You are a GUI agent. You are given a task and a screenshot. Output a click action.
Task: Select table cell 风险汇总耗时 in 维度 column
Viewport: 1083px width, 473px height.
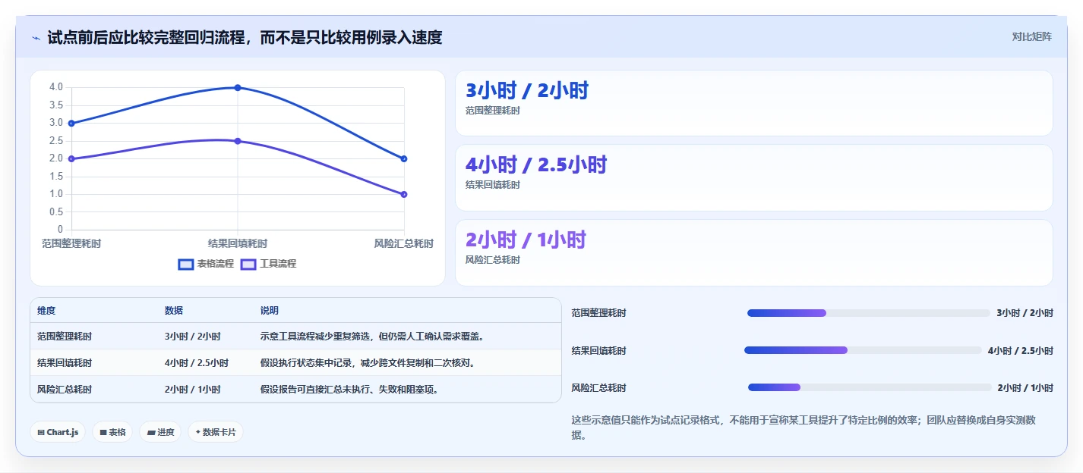(65, 389)
